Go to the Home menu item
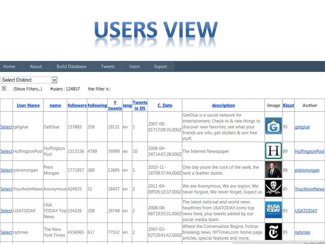Screen dimensions: 325x244 tap(9, 66)
